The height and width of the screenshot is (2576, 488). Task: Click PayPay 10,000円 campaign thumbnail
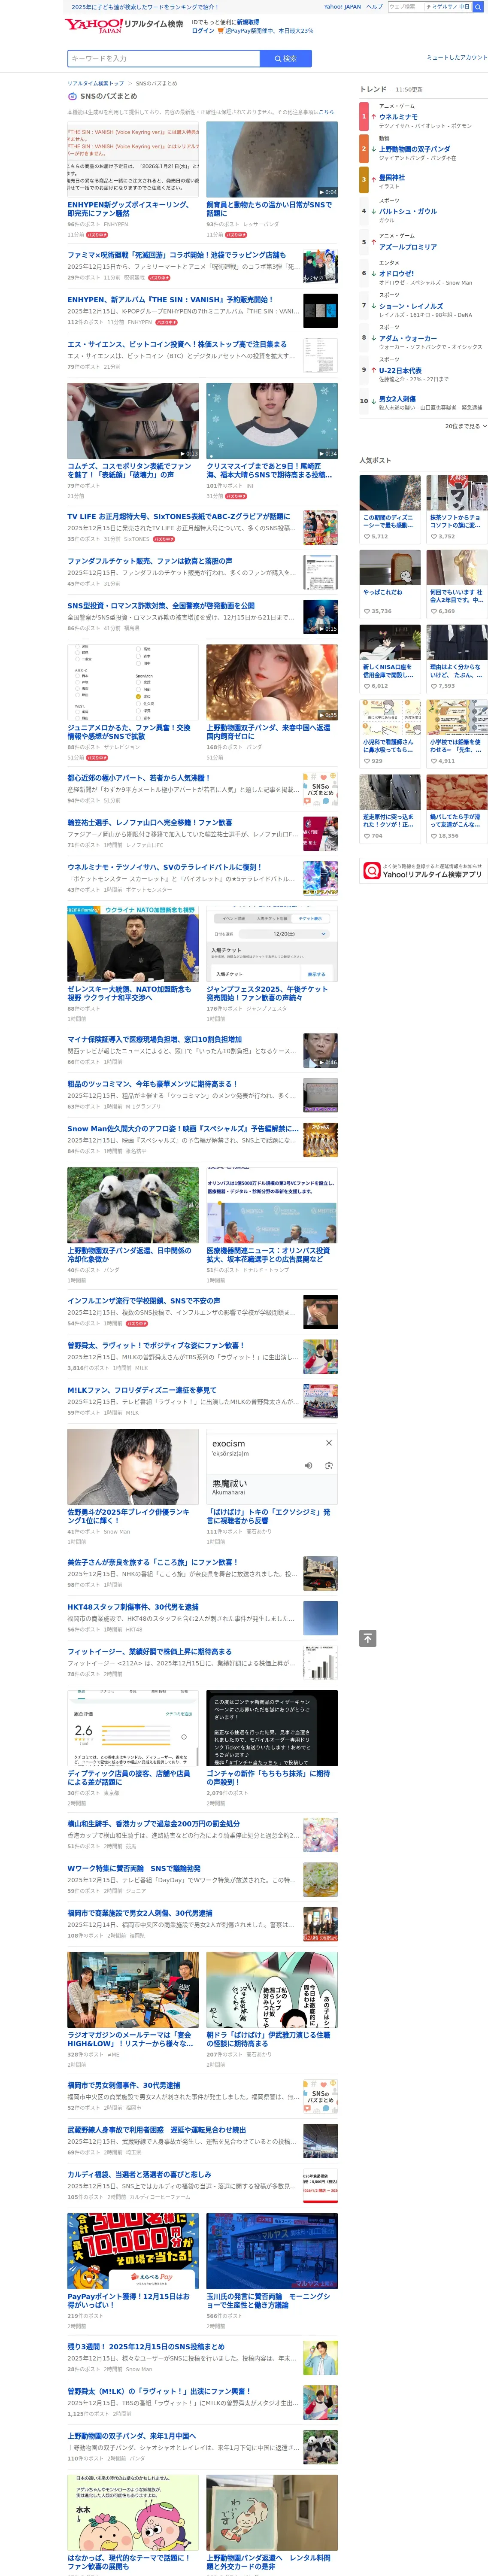(133, 2251)
